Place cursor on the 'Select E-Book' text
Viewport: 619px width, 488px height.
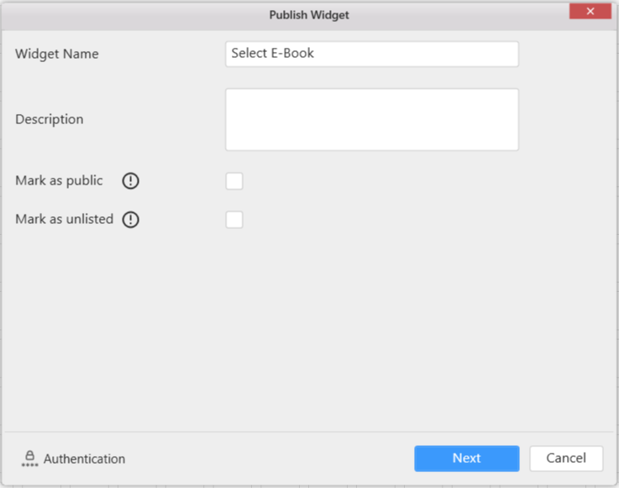pos(273,54)
